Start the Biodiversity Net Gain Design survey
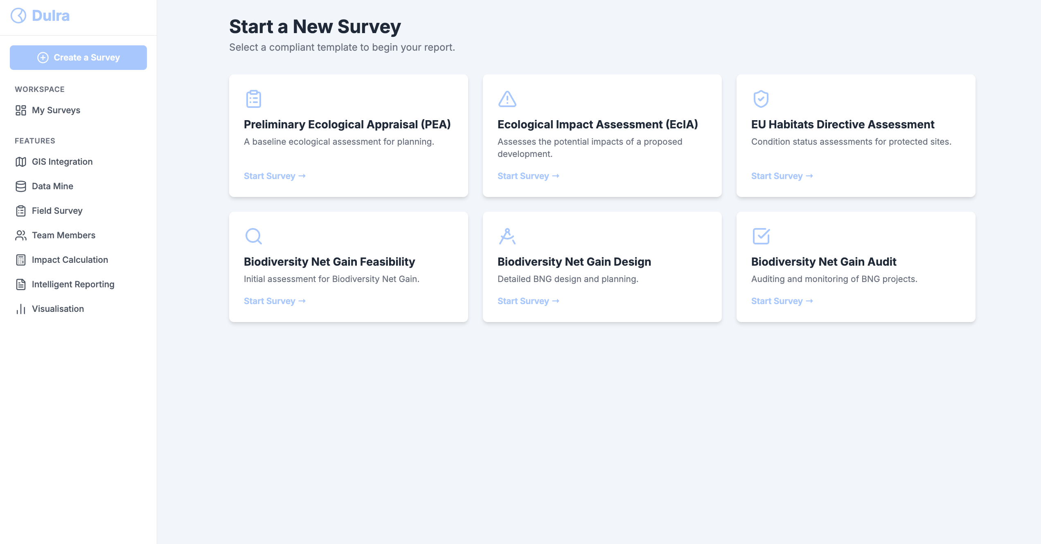Screen dimensions: 1041x544 (528, 301)
